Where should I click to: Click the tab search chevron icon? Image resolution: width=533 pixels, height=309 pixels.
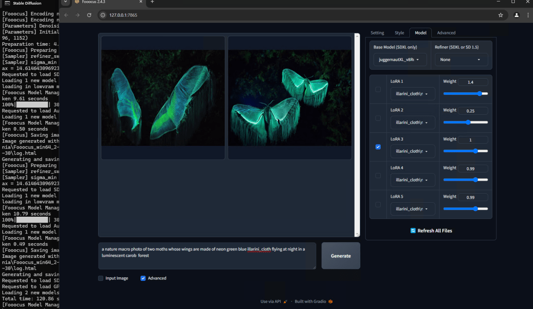tap(65, 2)
